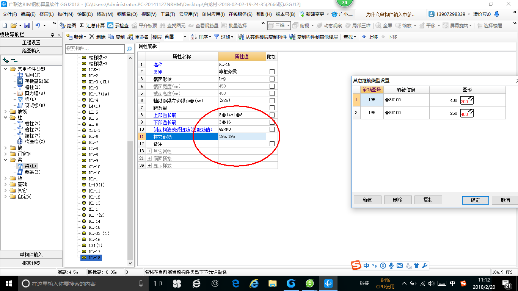The image size is (518, 291).
Task: Expand the 墙 tree node
Action: (6, 148)
